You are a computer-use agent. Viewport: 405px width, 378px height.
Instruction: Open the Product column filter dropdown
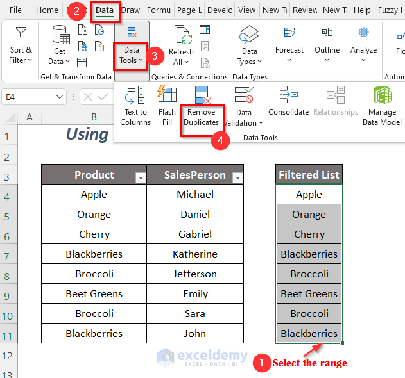point(141,177)
